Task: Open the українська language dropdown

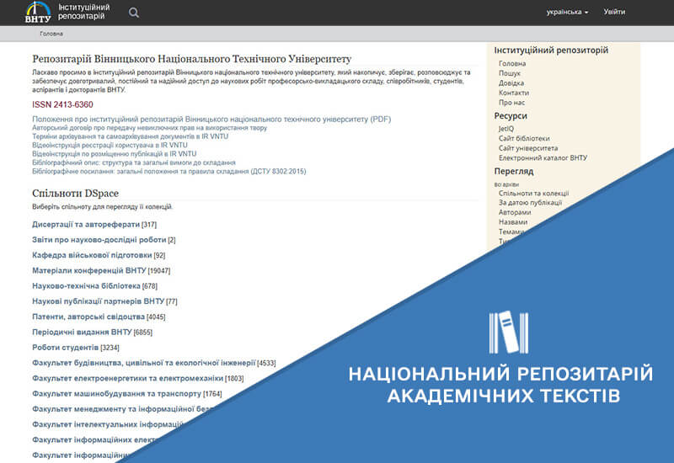Action: pos(567,12)
